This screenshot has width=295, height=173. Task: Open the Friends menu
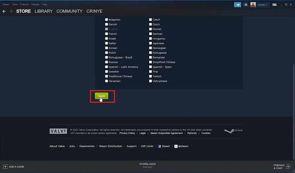24,4
